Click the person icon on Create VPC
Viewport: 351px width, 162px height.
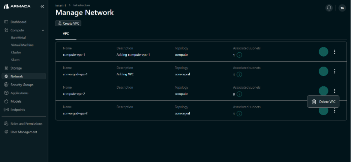coord(60,23)
